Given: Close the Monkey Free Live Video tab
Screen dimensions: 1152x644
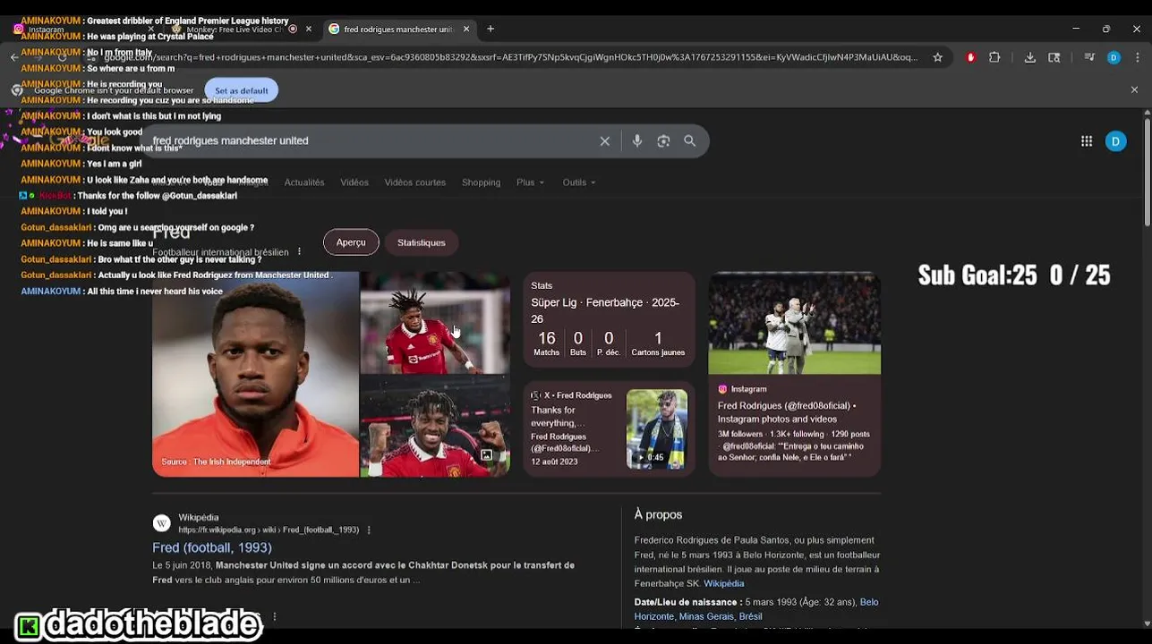Looking at the screenshot, I should (x=309, y=29).
